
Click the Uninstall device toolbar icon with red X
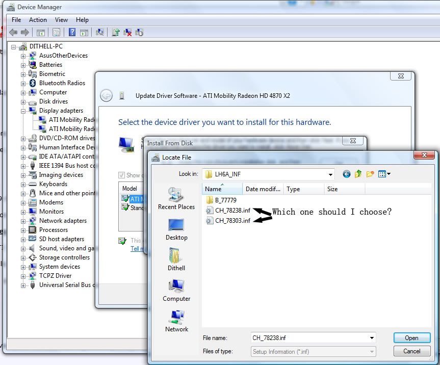(127, 33)
